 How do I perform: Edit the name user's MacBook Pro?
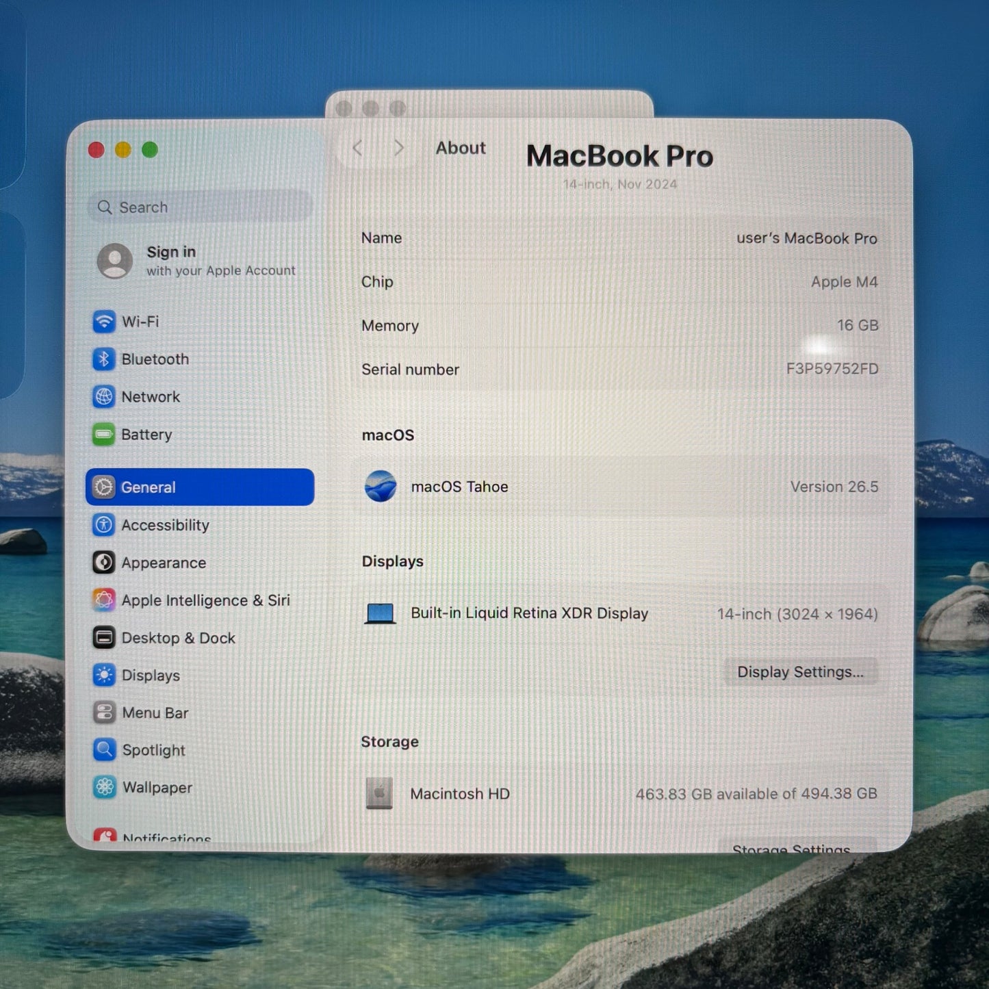(807, 238)
